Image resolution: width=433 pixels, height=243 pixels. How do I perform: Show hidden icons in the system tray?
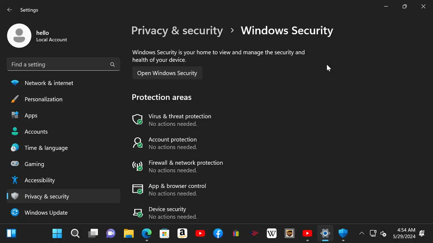tap(362, 233)
